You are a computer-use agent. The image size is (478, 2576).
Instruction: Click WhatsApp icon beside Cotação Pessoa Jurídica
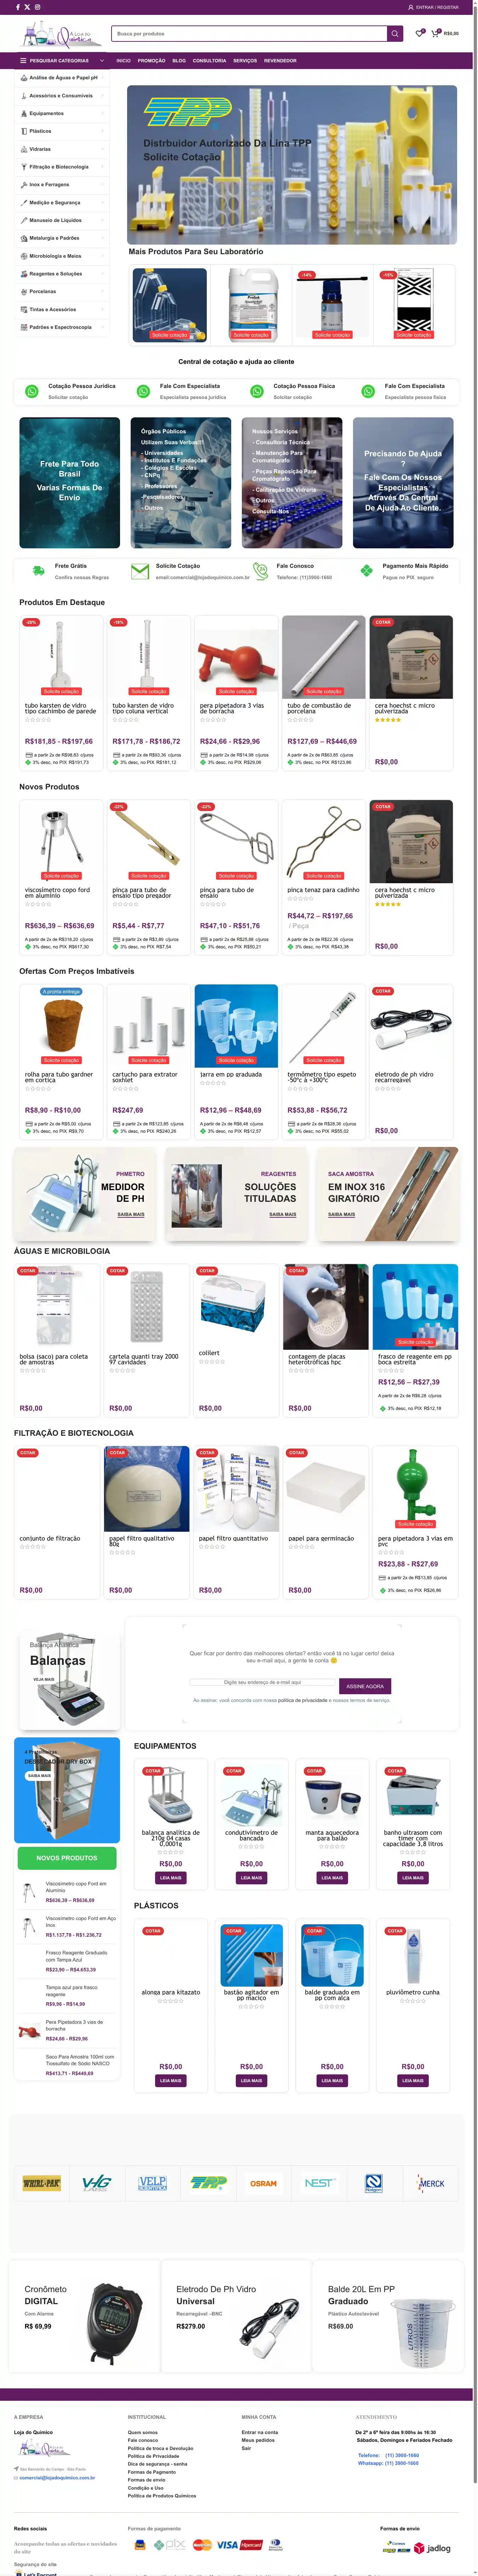click(x=31, y=391)
